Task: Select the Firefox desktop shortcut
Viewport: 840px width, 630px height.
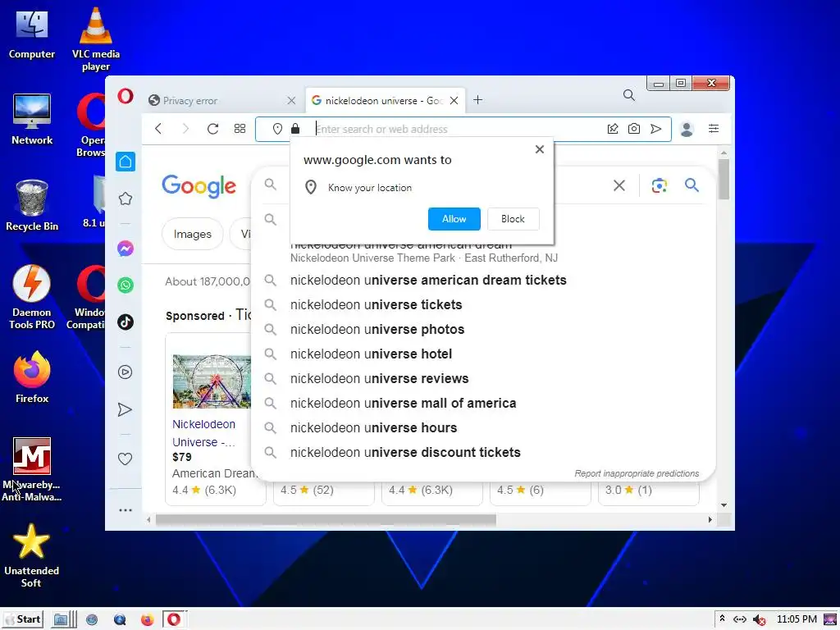Action: tap(32, 377)
